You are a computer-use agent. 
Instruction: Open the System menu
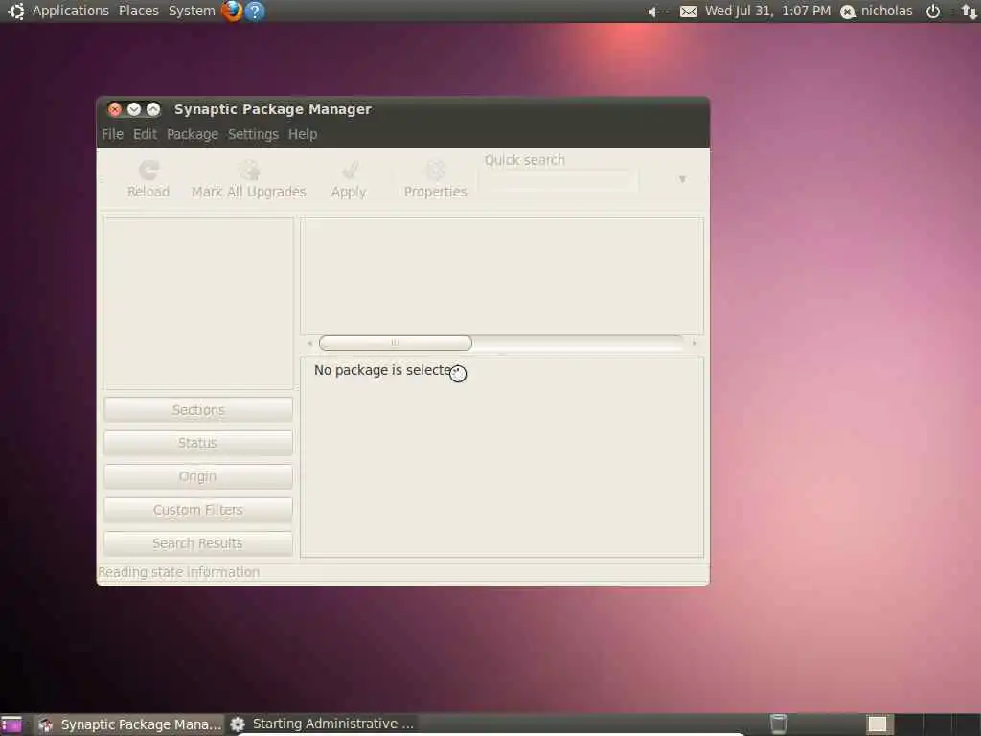coord(192,11)
